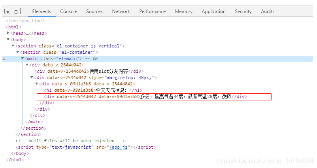Select the closing main tag row
317x168 pixels.
tap(34, 122)
